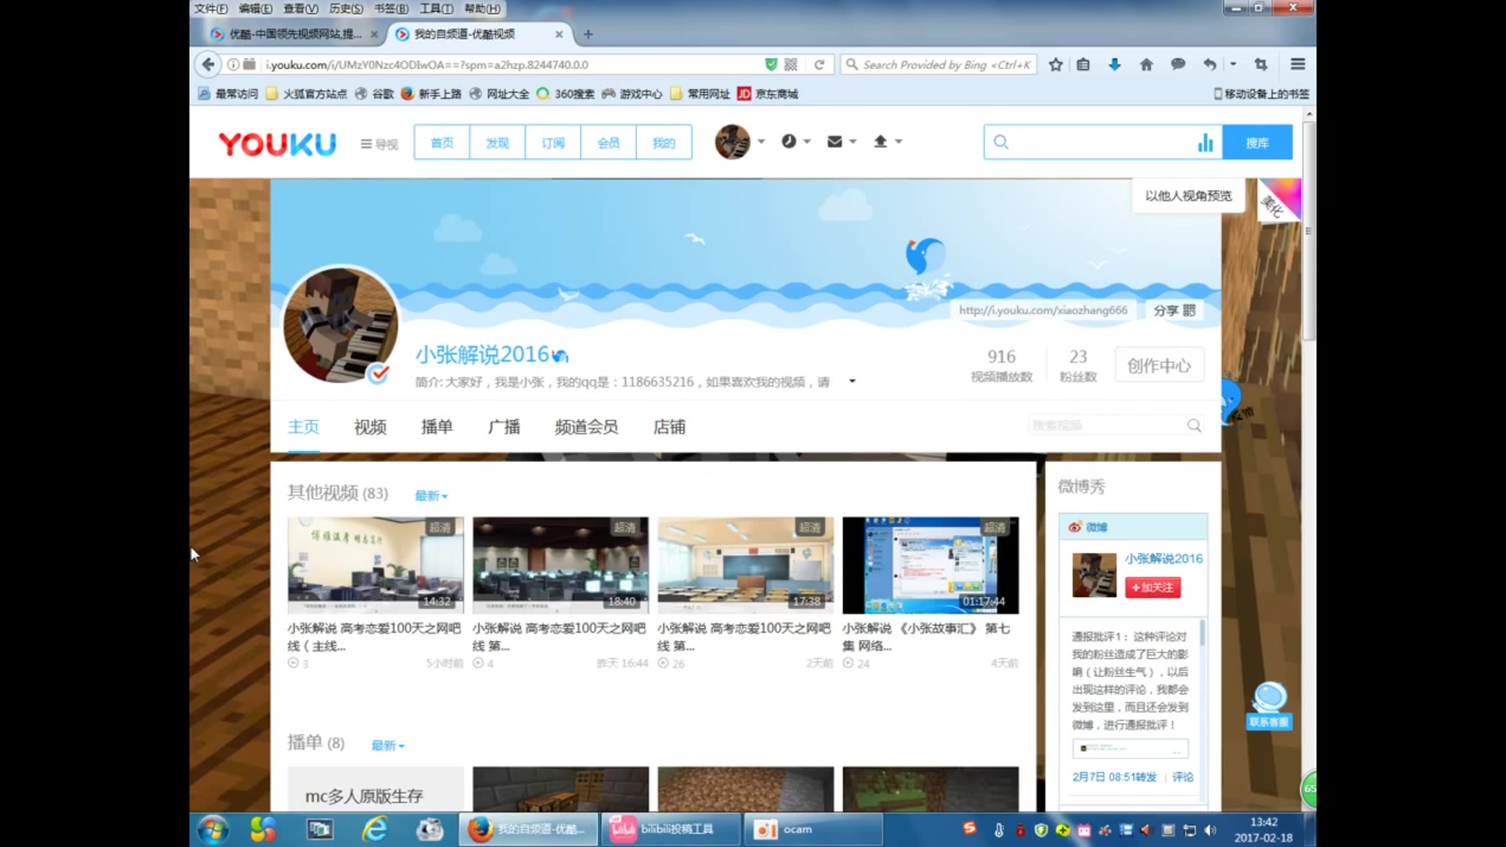Open the messages envelope icon in Youku header
Screen dimensions: 1506x847
pyautogui.click(x=835, y=141)
